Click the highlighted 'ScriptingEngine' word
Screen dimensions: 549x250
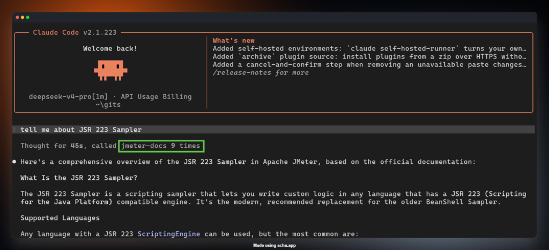click(169, 234)
